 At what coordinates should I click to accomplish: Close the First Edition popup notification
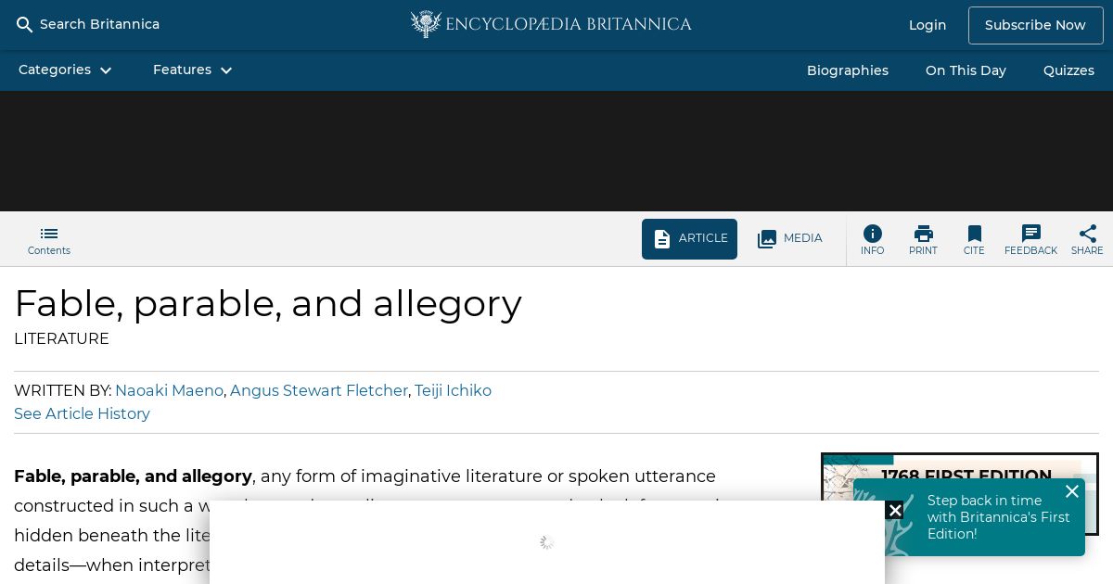coord(1072,492)
